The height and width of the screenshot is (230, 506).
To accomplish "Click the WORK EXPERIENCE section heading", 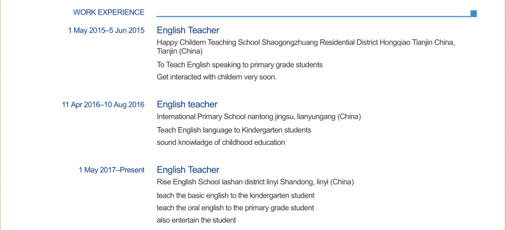I will [109, 13].
